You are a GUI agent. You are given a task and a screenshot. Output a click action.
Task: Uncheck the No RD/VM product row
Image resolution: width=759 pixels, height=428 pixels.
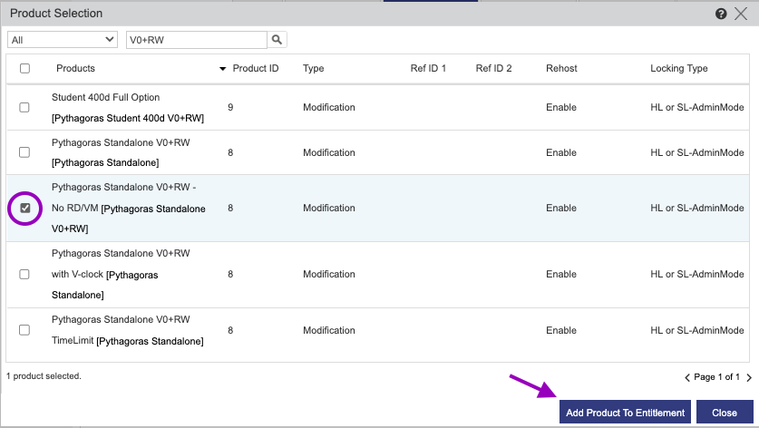tap(25, 209)
